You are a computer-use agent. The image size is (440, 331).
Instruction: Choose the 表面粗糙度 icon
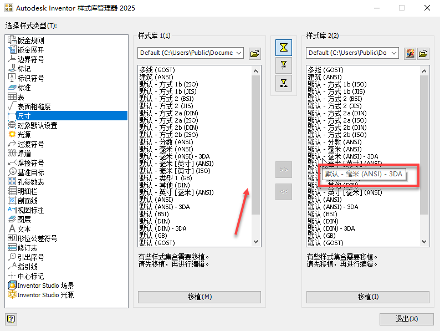[12, 106]
